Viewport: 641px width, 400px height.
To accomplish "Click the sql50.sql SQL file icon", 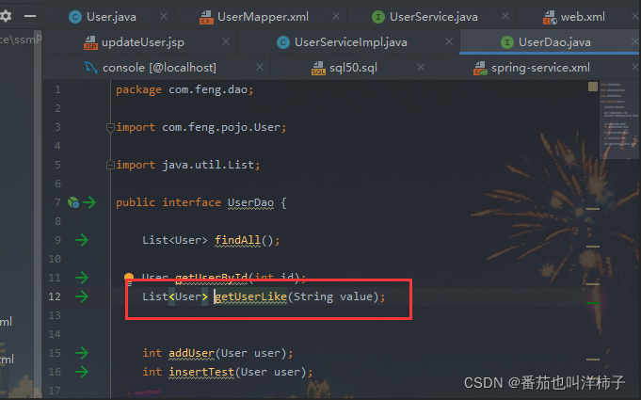I will point(318,68).
